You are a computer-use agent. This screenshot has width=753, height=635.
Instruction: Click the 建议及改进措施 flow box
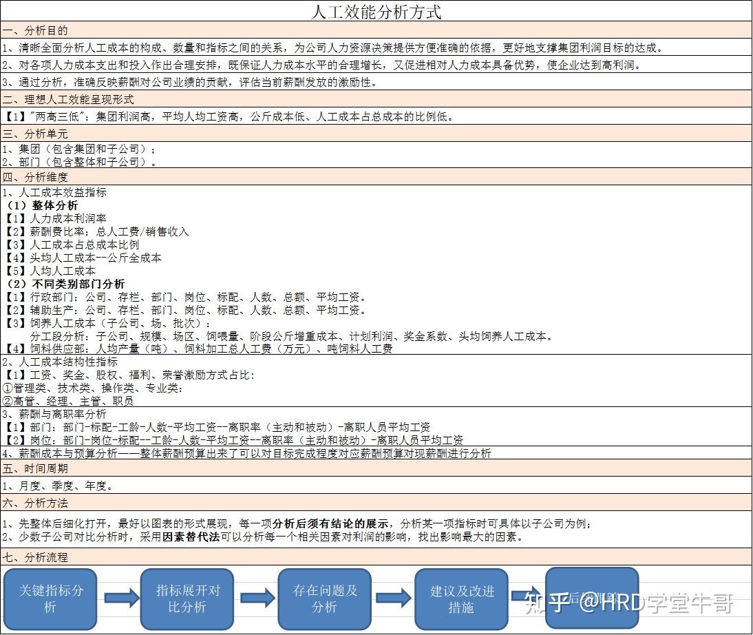[461, 599]
